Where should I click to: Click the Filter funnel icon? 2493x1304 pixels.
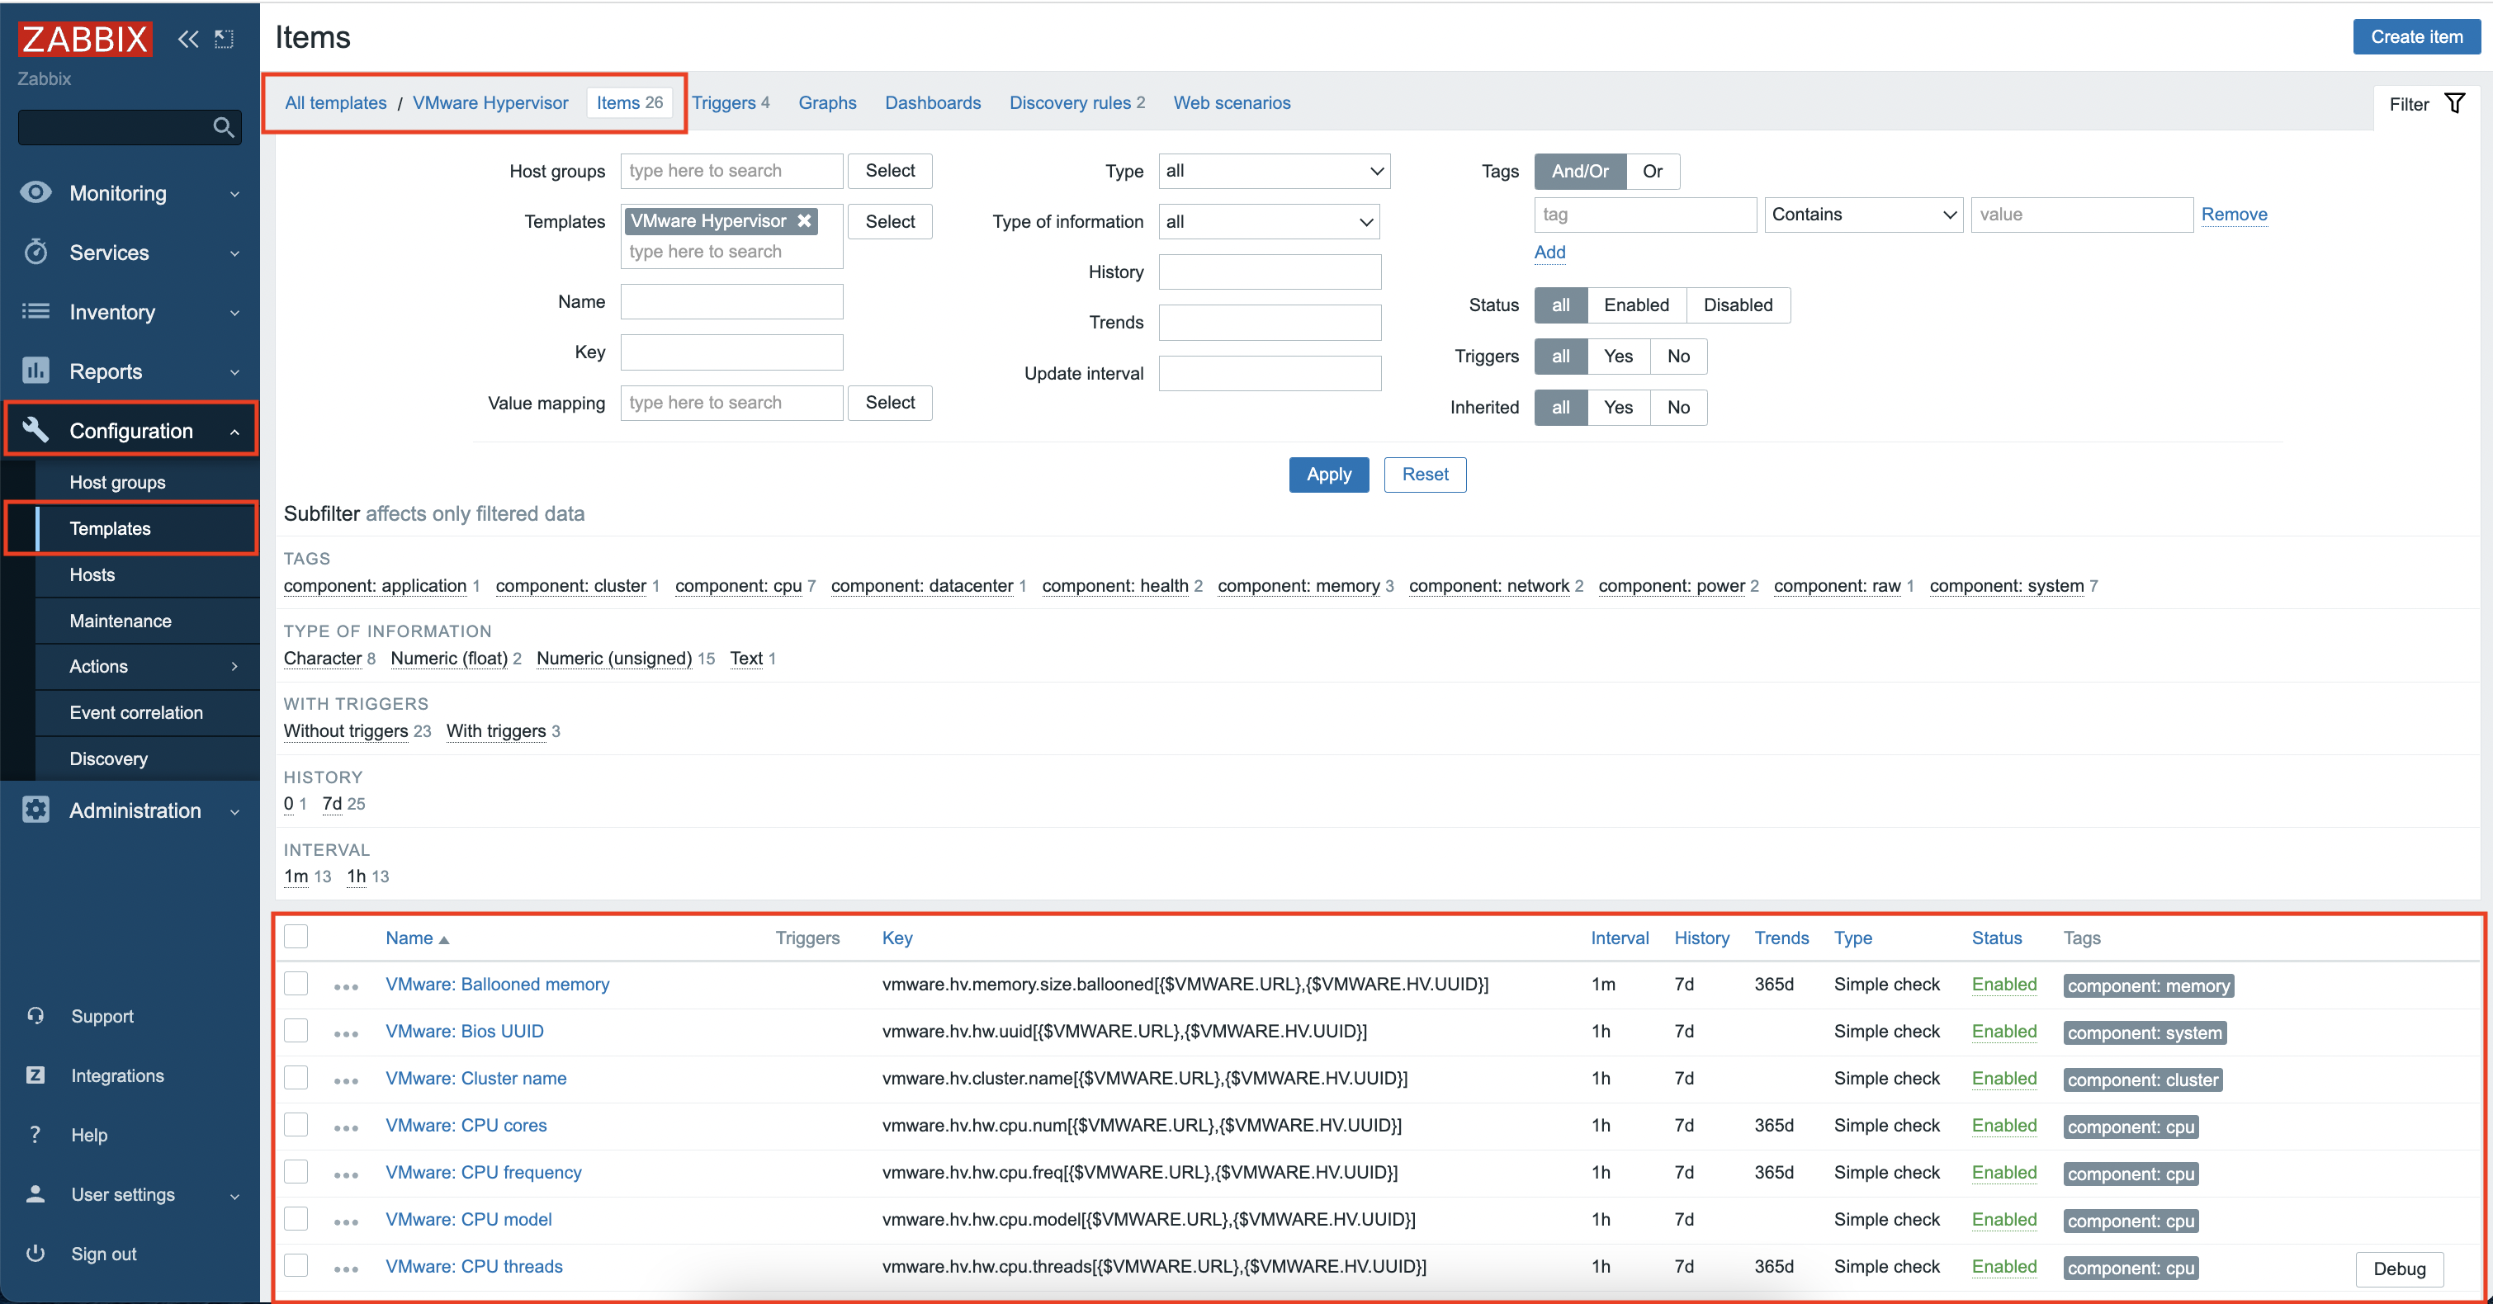tap(2454, 103)
